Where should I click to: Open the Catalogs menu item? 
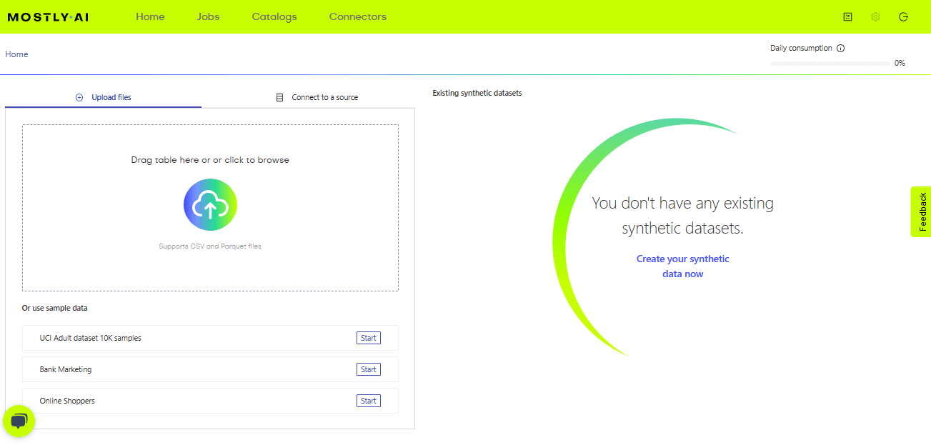[274, 16]
